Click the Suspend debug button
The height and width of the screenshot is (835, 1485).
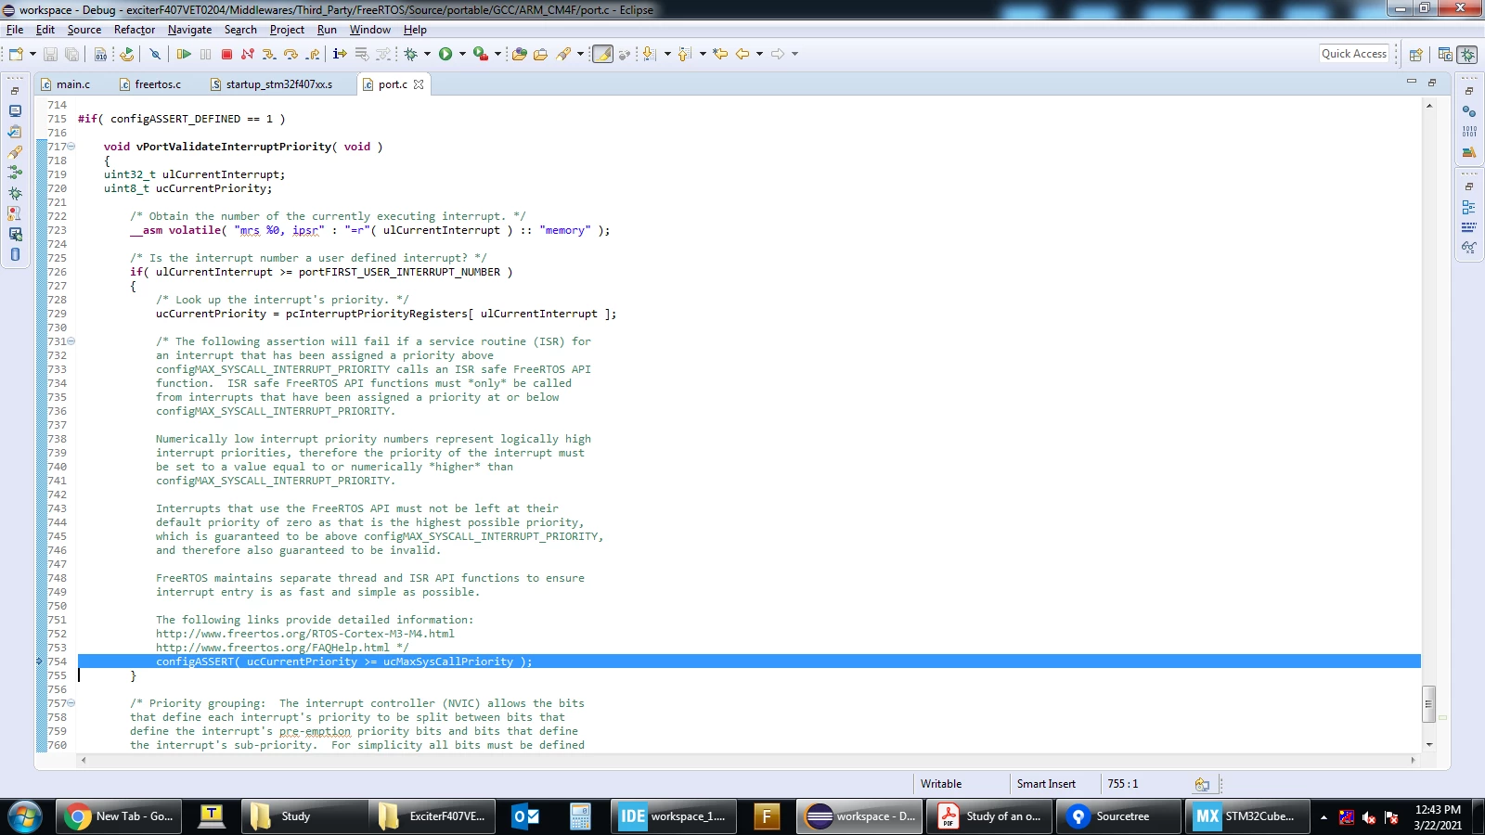coord(206,54)
